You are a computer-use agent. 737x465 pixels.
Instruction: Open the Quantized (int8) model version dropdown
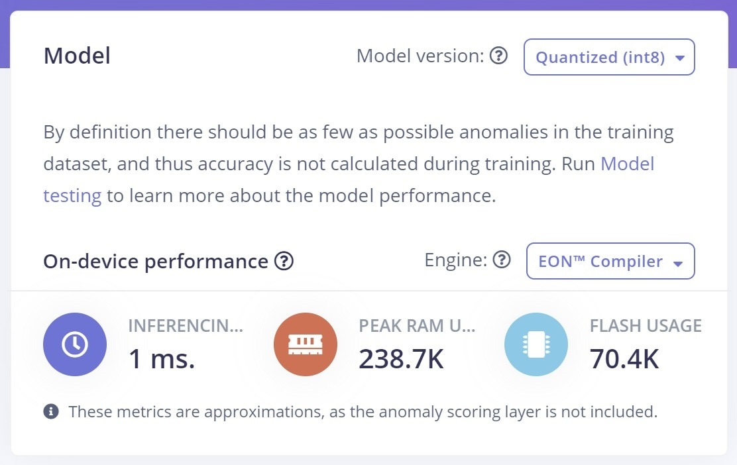point(609,57)
